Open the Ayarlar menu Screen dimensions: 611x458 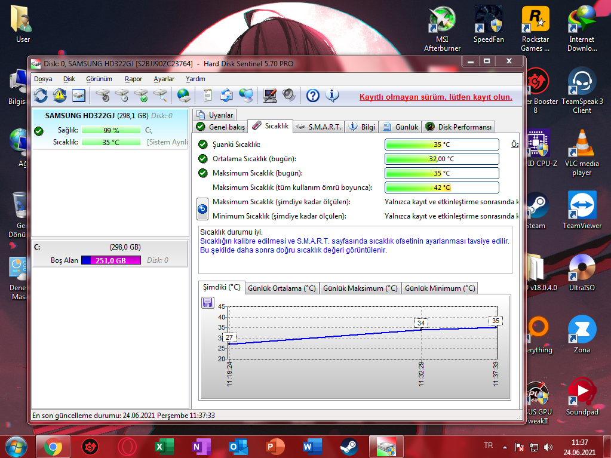tap(164, 79)
